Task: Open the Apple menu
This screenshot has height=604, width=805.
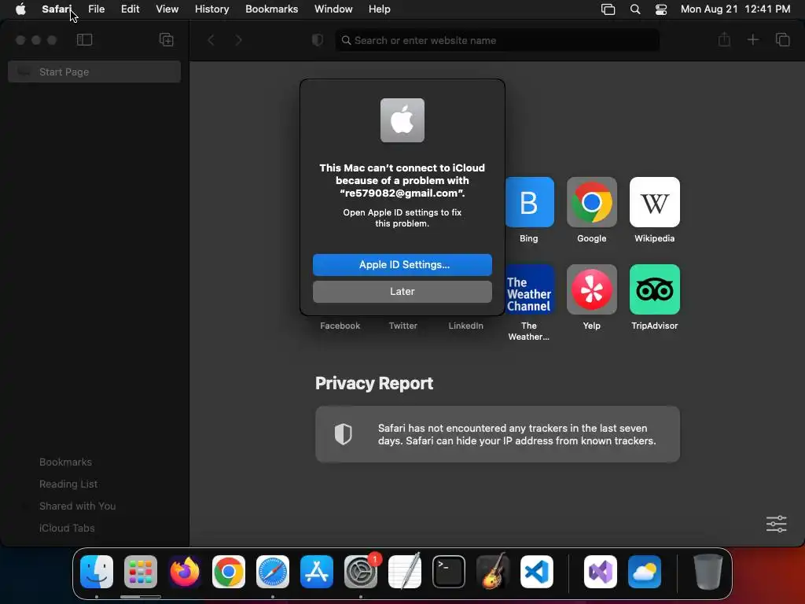Action: pos(20,9)
